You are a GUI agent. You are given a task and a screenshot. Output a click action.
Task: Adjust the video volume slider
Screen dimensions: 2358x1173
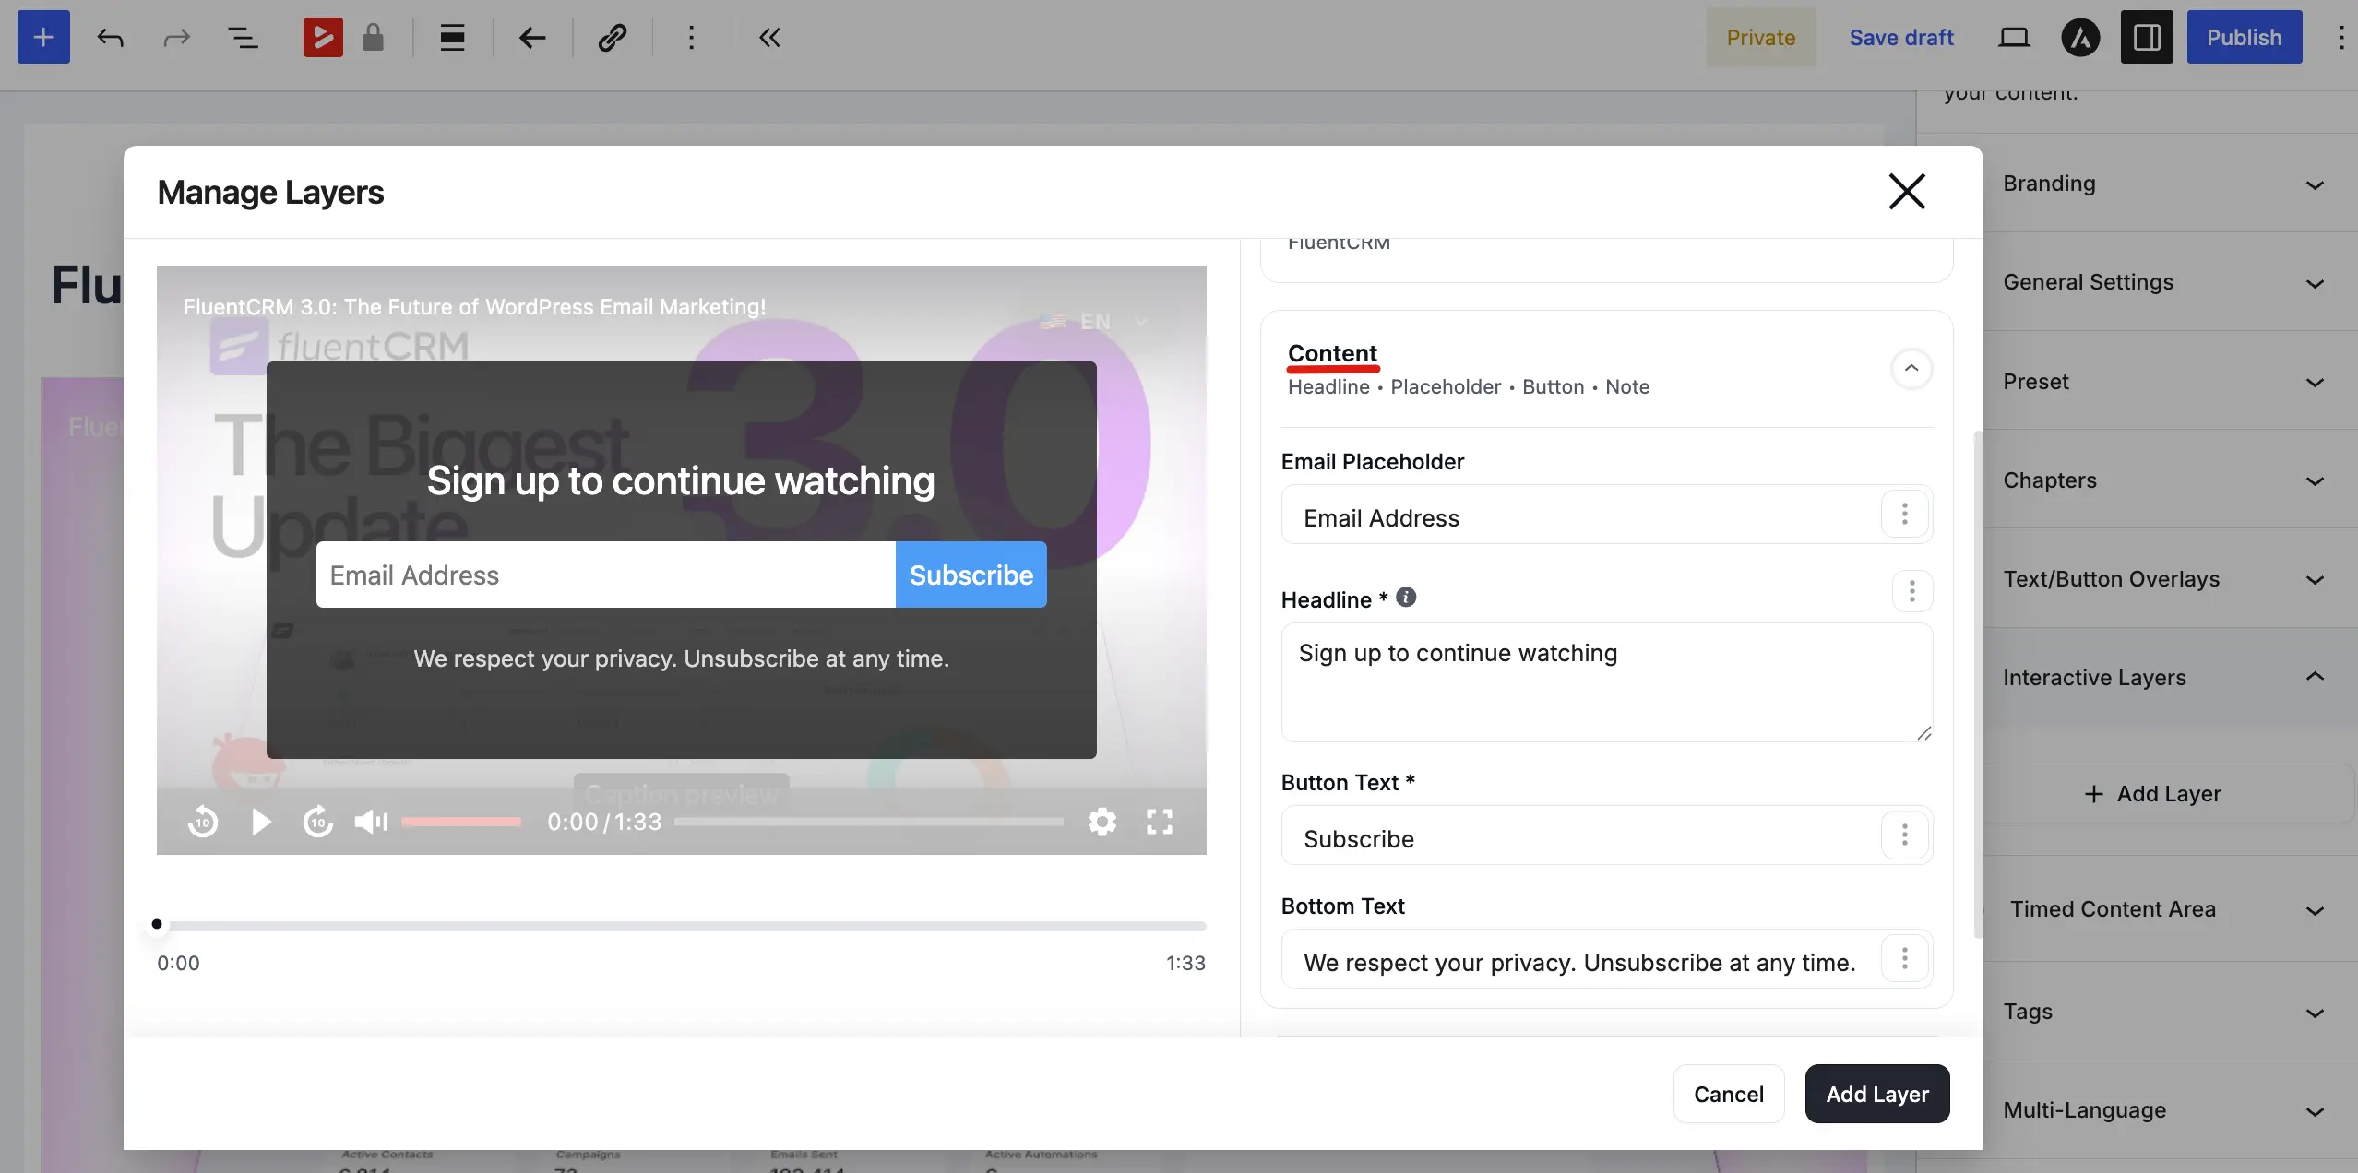460,822
